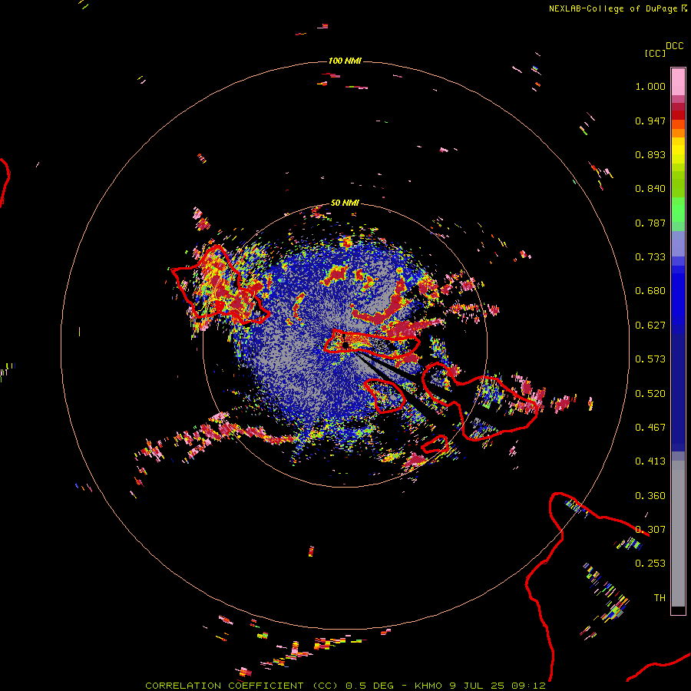The image size is (691, 691).
Task: Click the 0.787 scale value
Action: pyautogui.click(x=650, y=223)
